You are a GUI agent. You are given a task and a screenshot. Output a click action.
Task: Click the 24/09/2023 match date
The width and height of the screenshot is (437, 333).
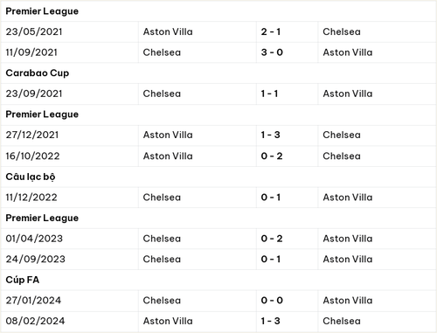(36, 260)
